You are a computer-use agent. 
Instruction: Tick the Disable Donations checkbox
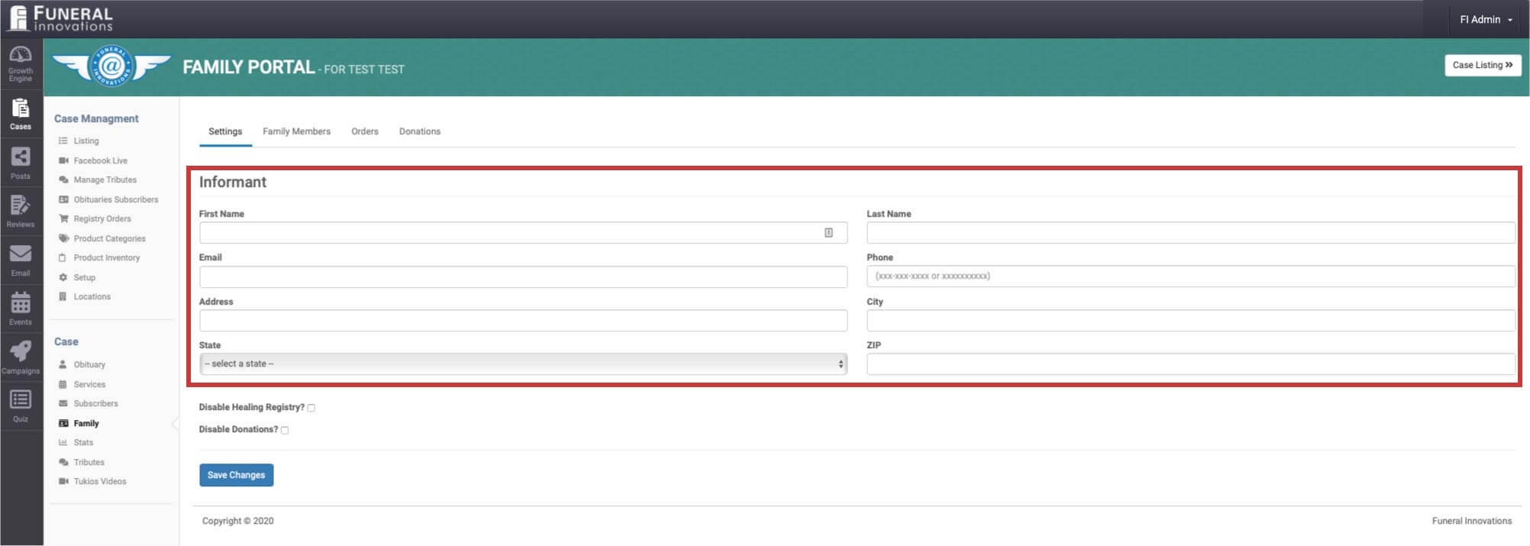click(285, 430)
